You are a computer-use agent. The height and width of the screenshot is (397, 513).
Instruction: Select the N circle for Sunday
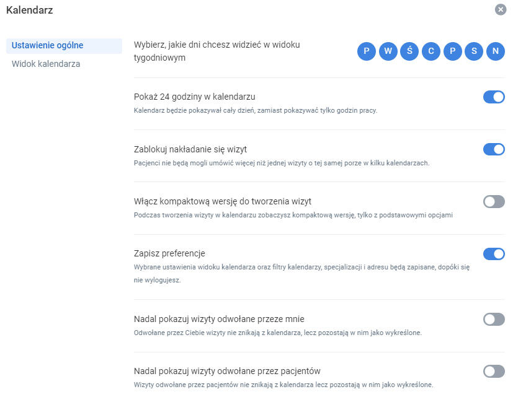click(495, 51)
